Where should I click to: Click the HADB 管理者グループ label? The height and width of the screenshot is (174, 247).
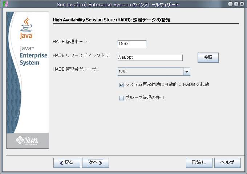(75, 69)
